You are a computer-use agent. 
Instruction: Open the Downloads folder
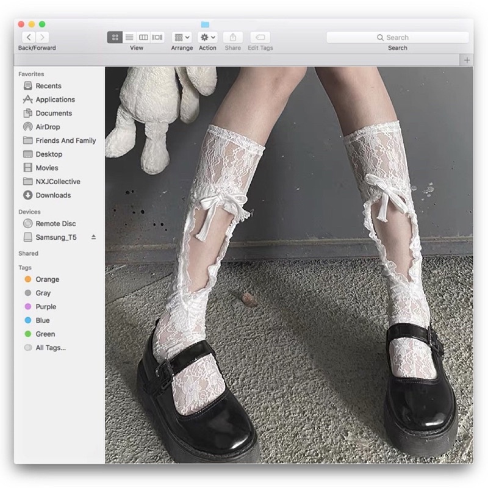tap(52, 195)
